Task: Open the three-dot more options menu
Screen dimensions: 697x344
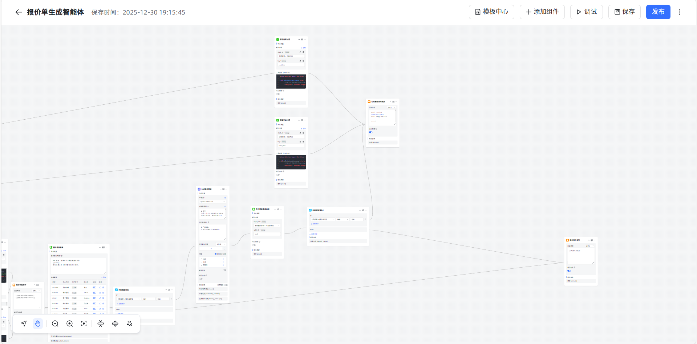Action: [x=680, y=12]
